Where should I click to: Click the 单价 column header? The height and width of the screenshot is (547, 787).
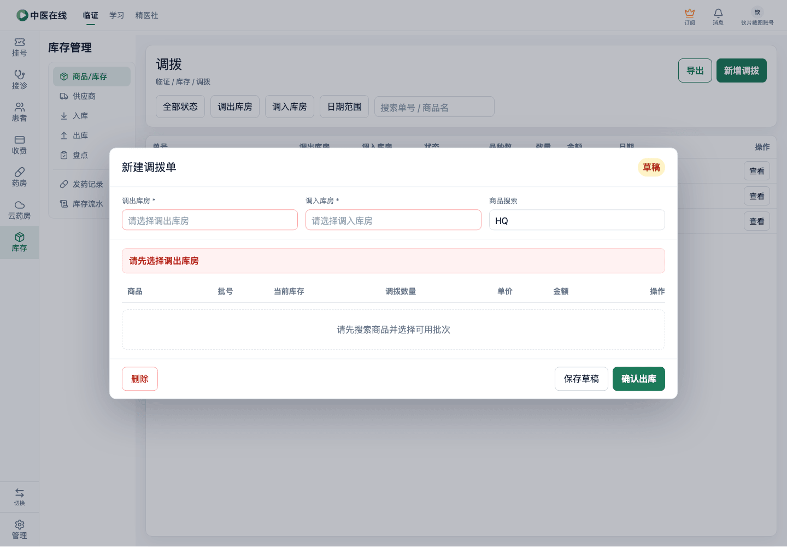click(x=505, y=291)
